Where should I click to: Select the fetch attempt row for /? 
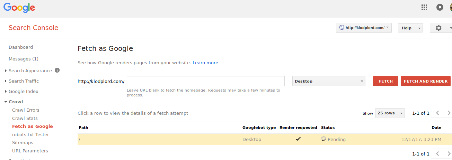click(x=265, y=139)
